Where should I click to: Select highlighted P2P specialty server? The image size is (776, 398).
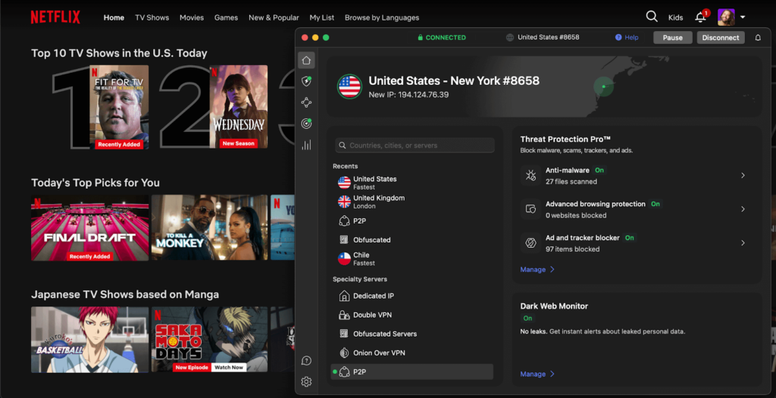click(x=412, y=371)
